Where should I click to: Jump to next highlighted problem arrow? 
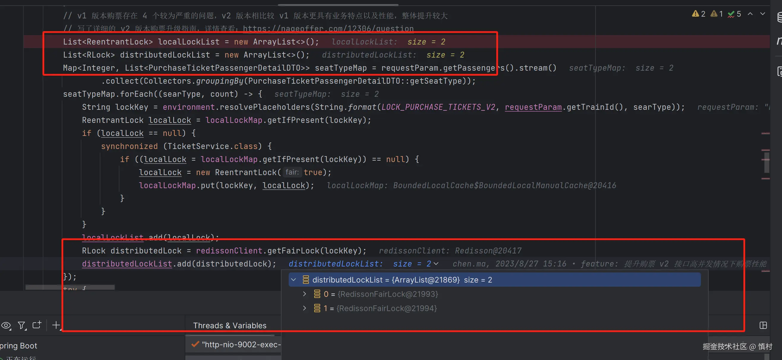[x=763, y=14]
